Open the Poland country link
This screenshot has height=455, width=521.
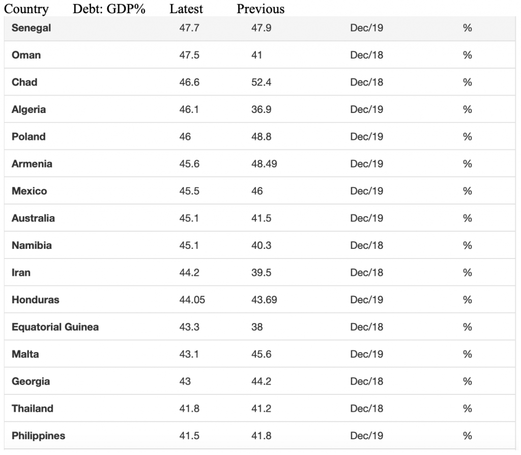click(28, 136)
